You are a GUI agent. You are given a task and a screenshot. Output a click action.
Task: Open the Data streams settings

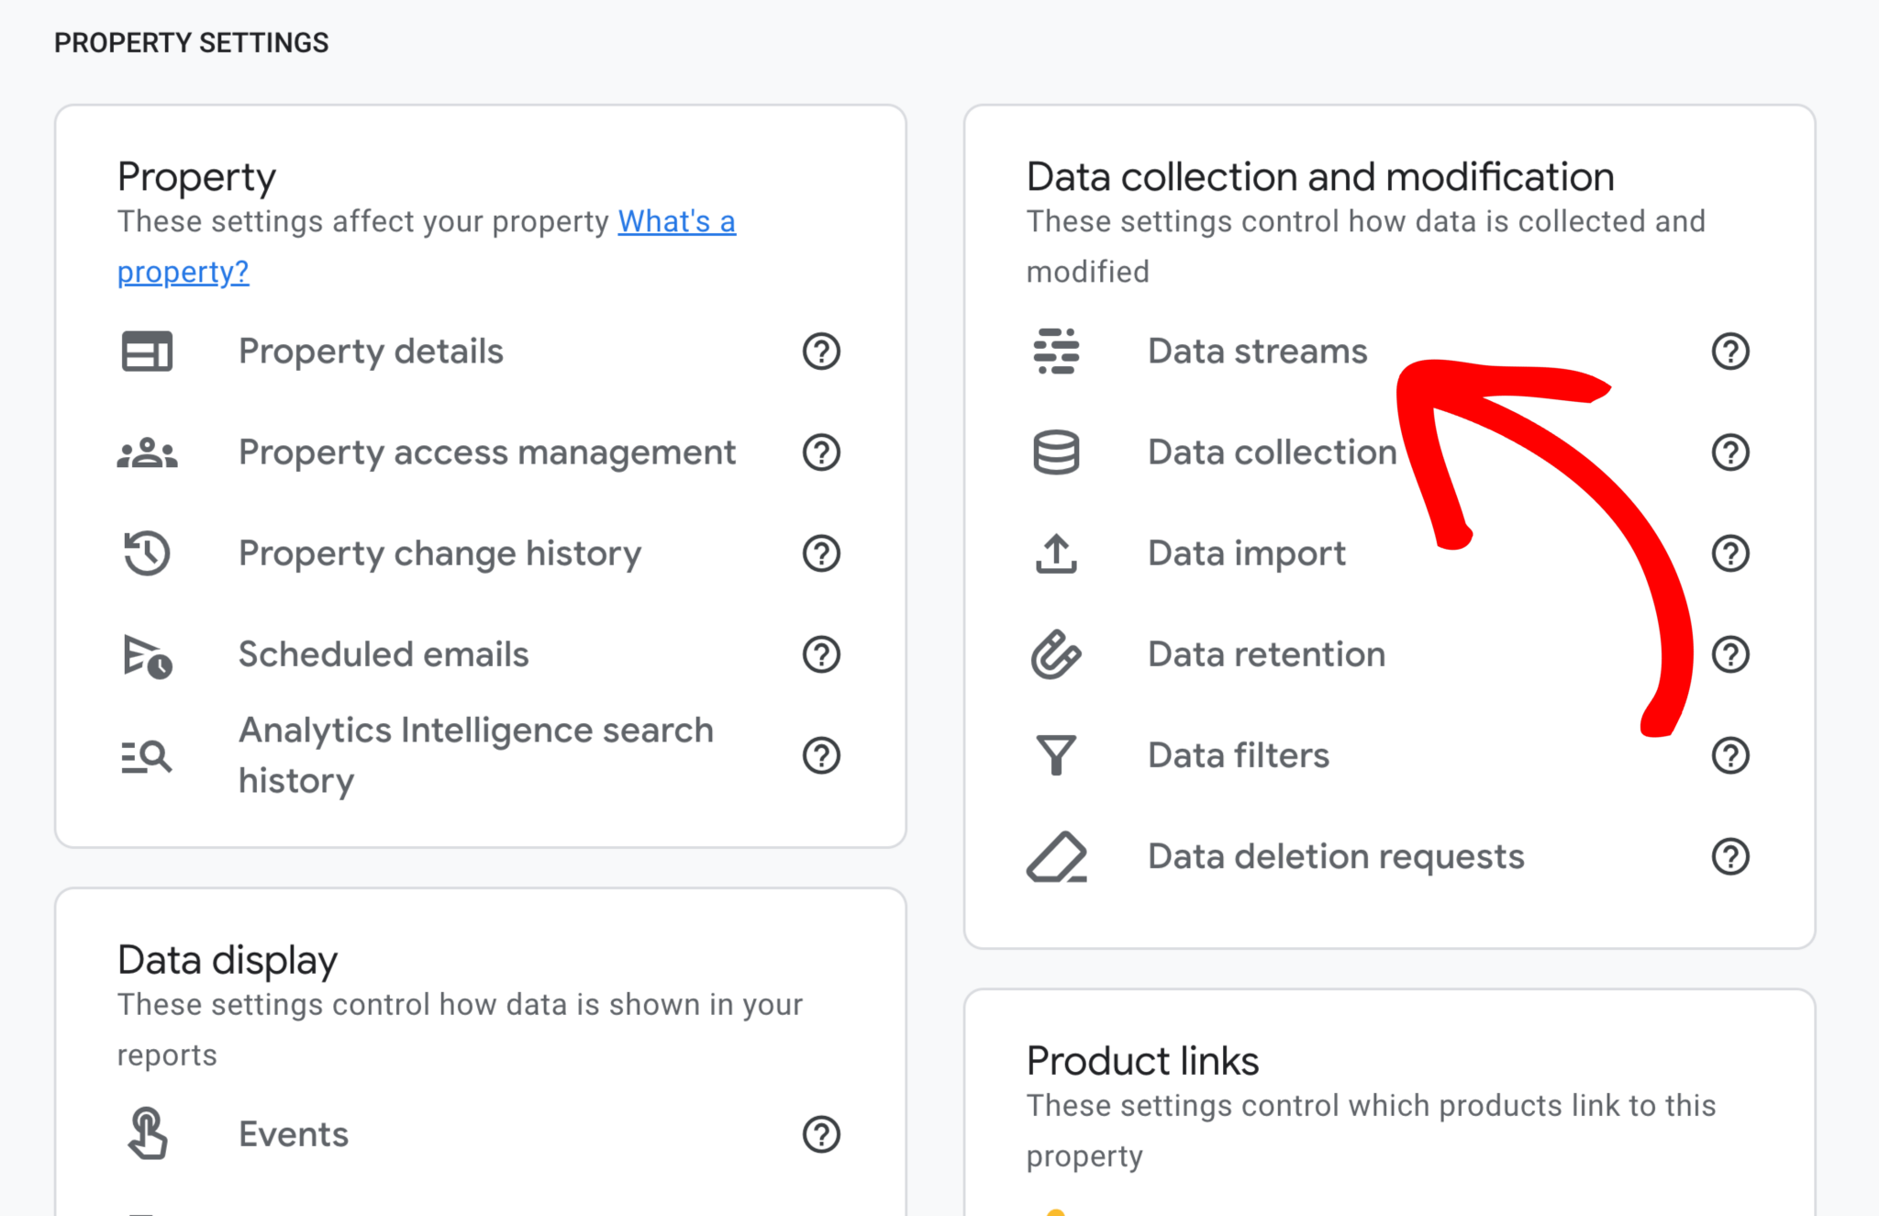(x=1256, y=351)
